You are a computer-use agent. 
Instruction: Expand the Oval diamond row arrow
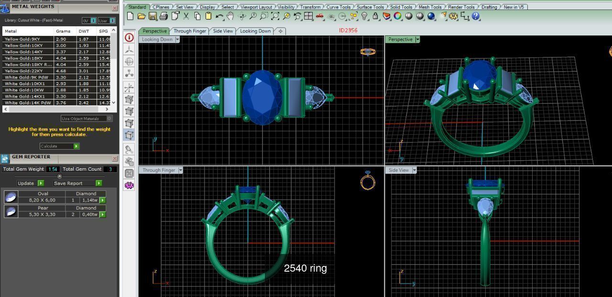pyautogui.click(x=102, y=200)
